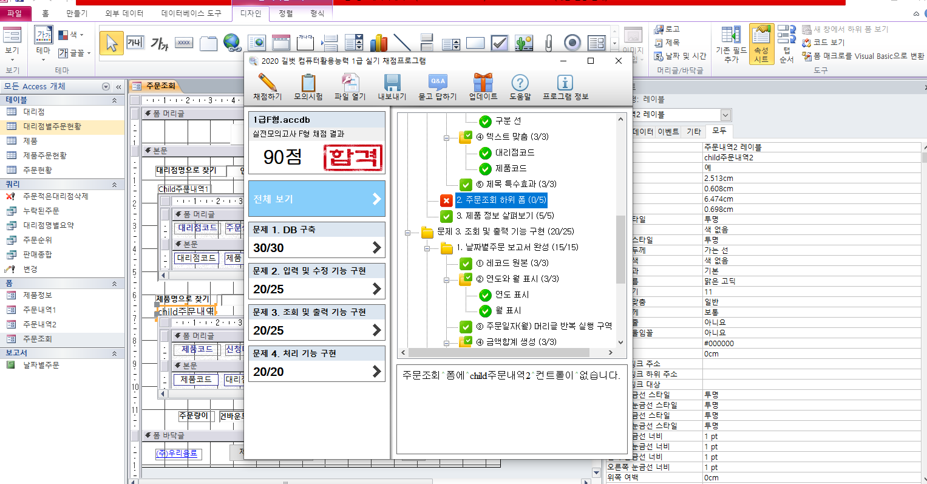Open the 대리점별주문현황 table
Viewport: 927px width, 484px height.
click(52, 126)
